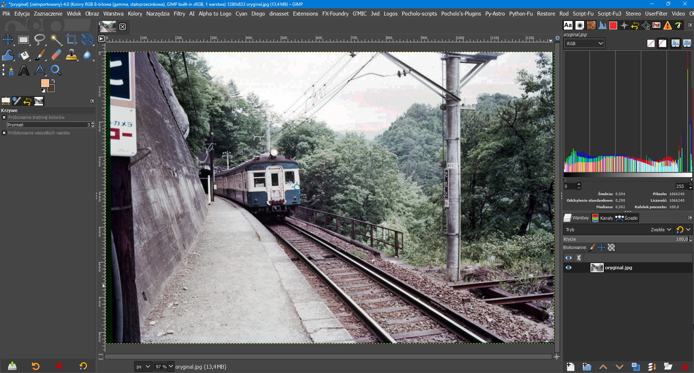Select the Text tool
Viewport: 694px width, 373px height.
(x=24, y=70)
